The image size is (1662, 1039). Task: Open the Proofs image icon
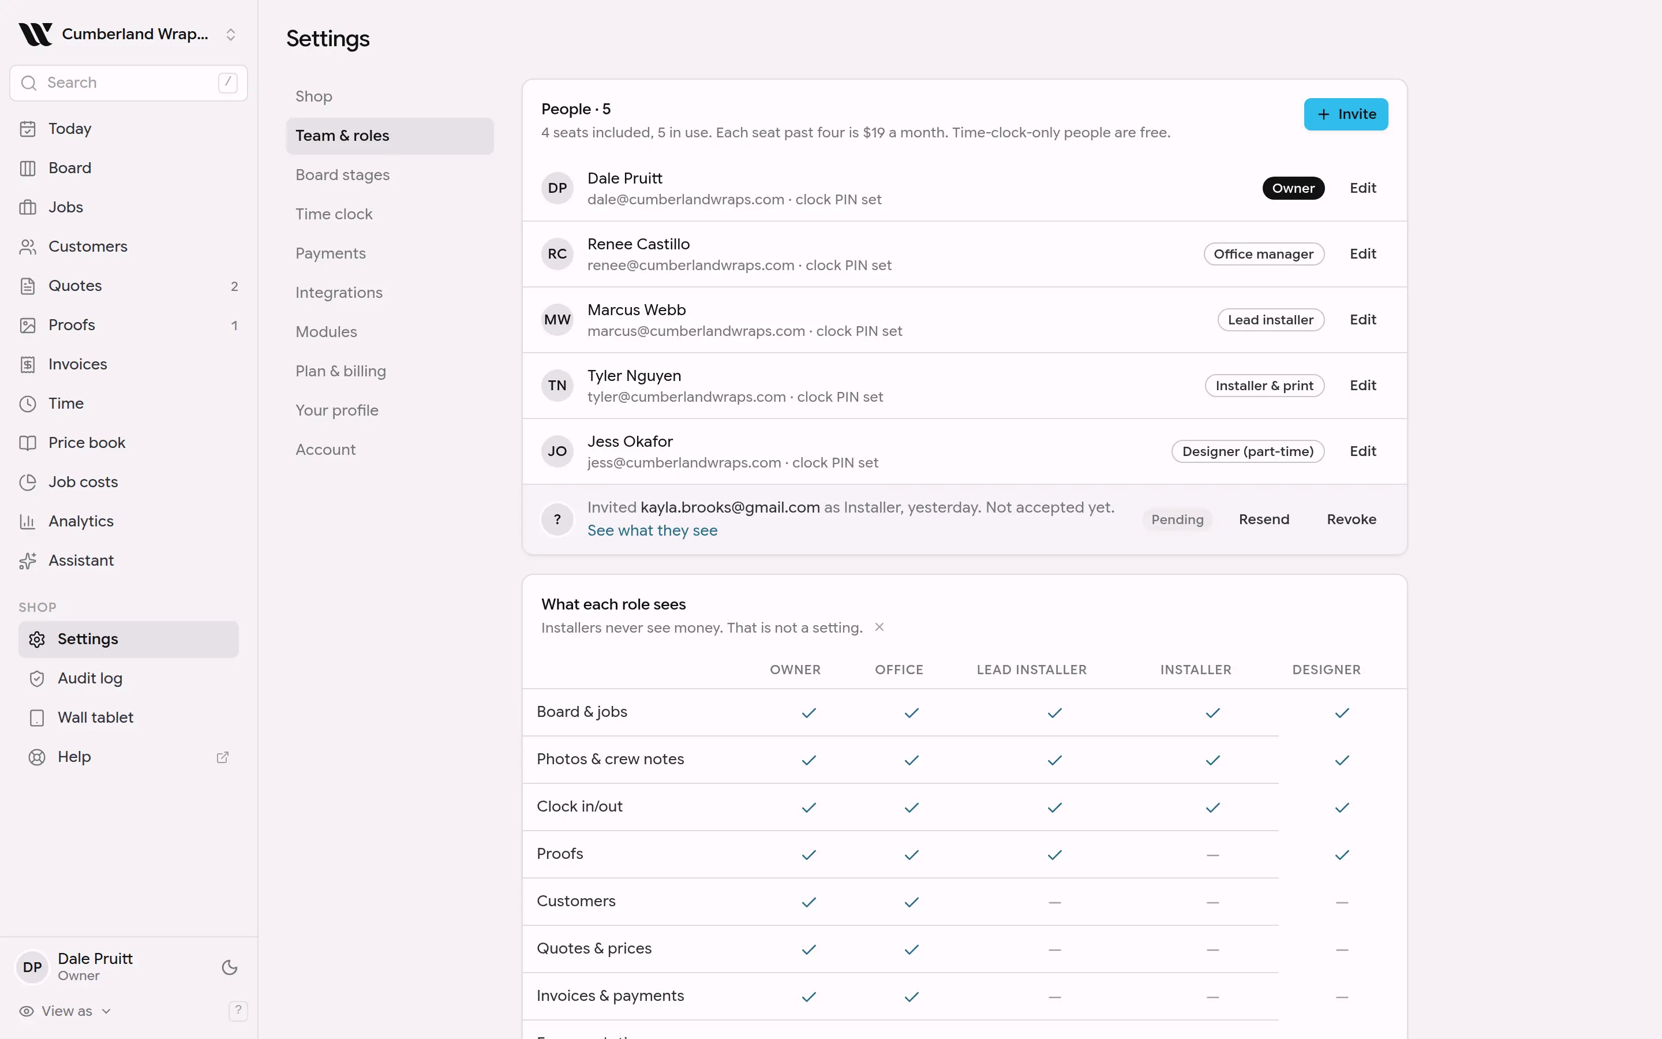[x=28, y=325]
